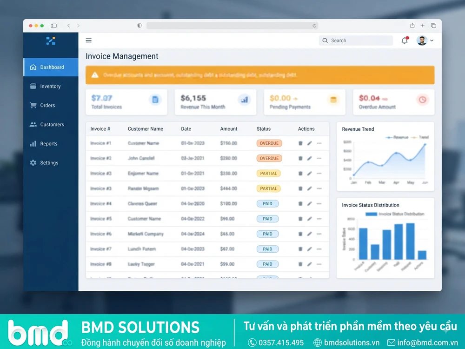Open more options for Invoice #8 row

tap(319, 264)
